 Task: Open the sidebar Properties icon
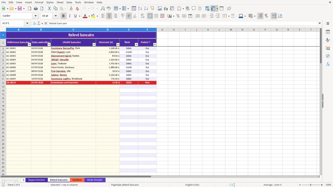click(328, 32)
